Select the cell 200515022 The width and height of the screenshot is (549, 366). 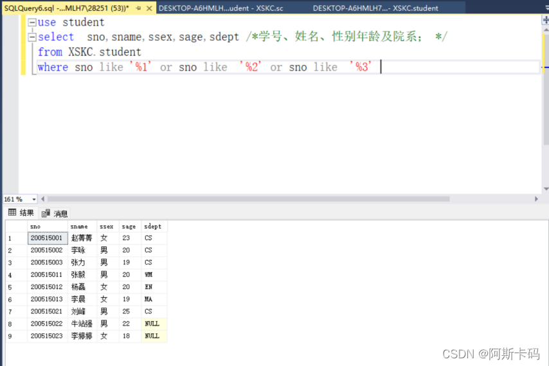click(x=48, y=324)
